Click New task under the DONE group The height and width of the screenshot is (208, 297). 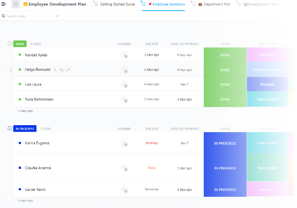tap(26, 111)
